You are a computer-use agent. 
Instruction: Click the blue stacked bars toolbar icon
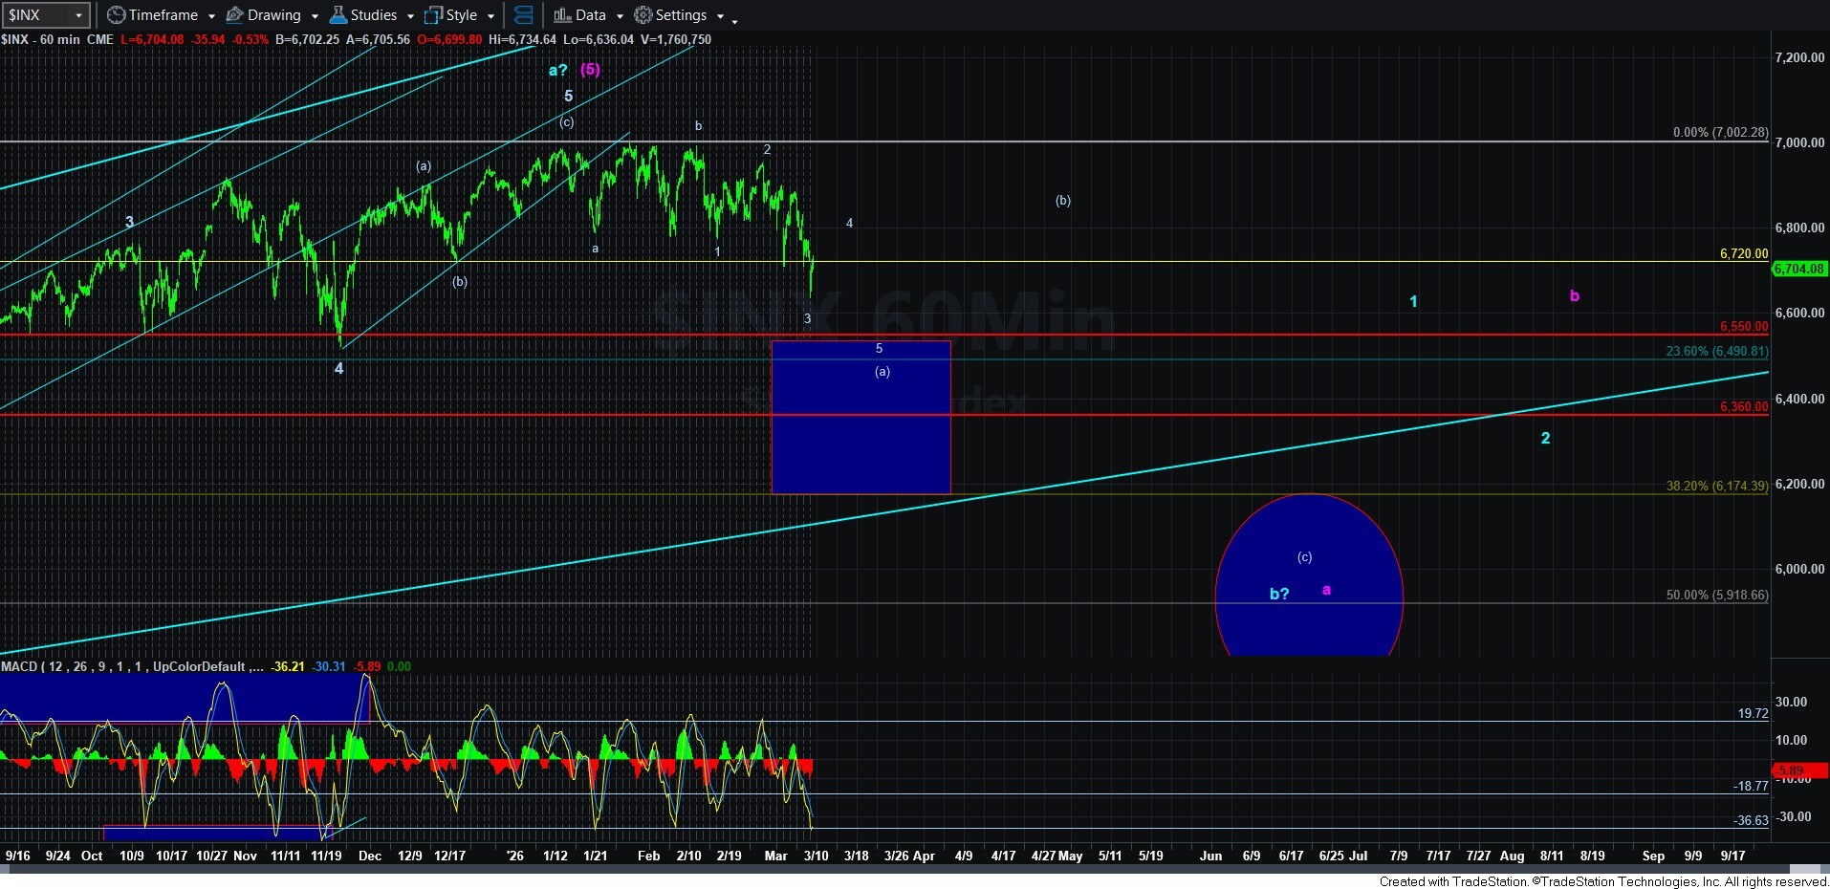point(523,15)
